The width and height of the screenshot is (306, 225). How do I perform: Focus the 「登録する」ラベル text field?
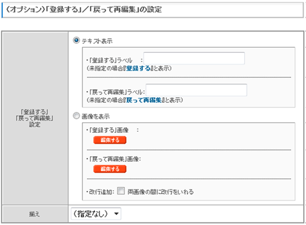click(194, 58)
